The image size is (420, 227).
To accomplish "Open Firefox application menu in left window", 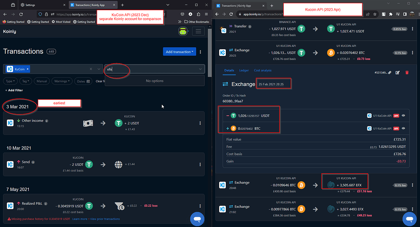I will [x=206, y=14].
